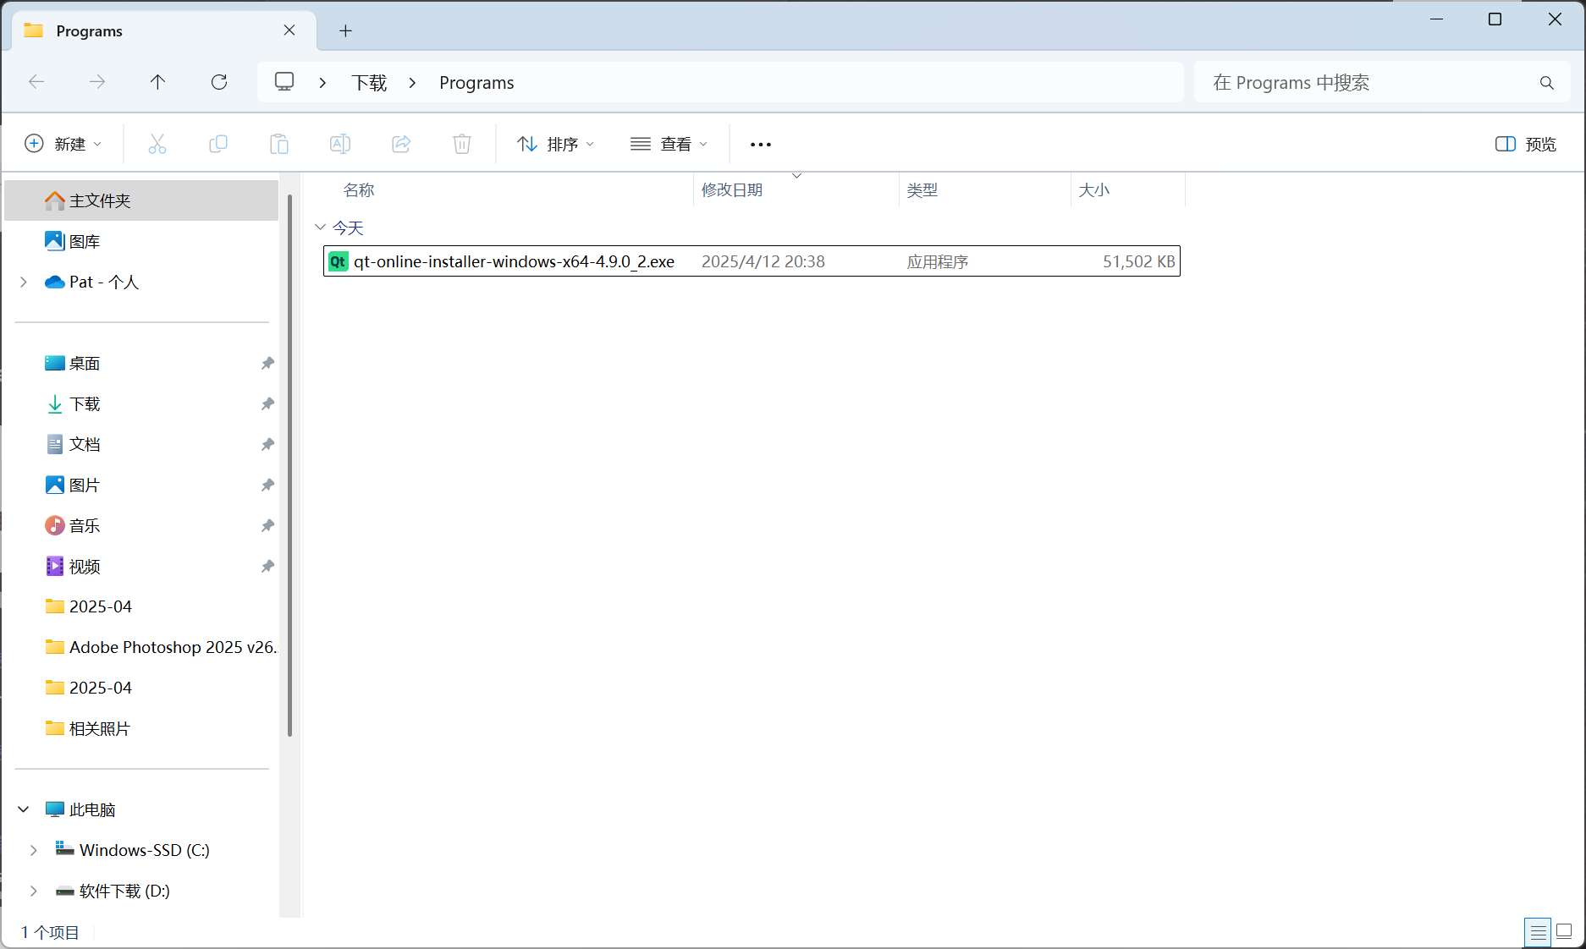Click the 应用程序 type cell
Image resolution: width=1586 pixels, height=949 pixels.
click(x=937, y=261)
